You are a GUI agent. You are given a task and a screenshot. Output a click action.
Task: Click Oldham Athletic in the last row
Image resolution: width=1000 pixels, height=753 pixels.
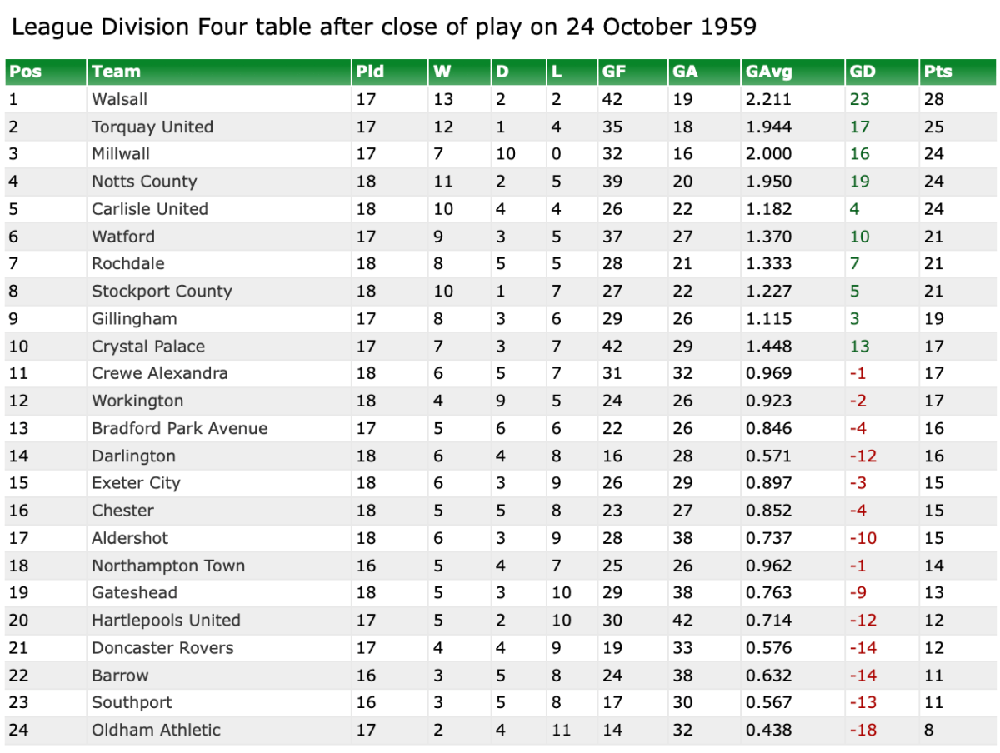tap(157, 731)
